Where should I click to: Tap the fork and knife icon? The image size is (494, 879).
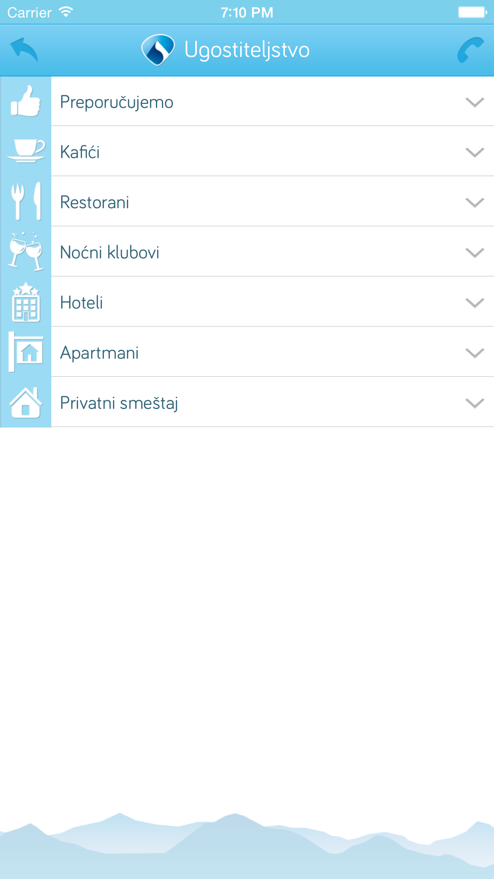click(26, 201)
